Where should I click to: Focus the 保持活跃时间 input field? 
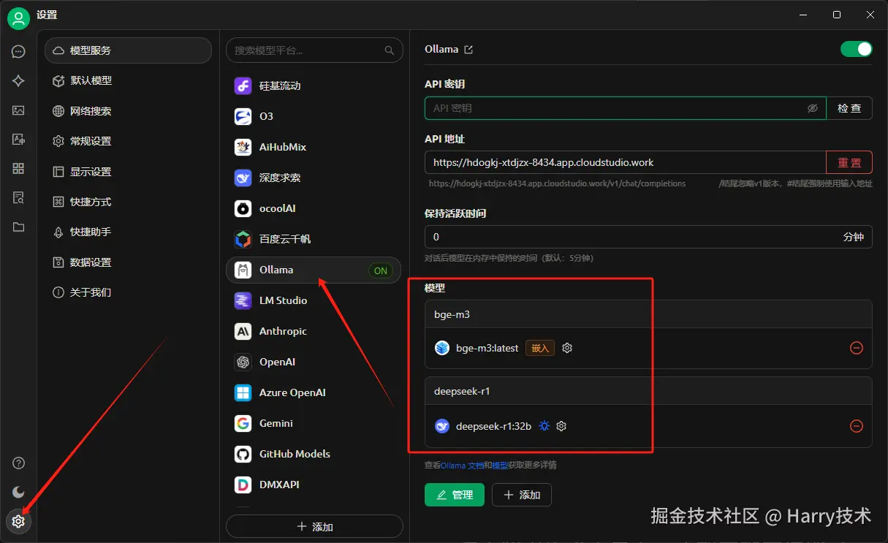point(648,237)
